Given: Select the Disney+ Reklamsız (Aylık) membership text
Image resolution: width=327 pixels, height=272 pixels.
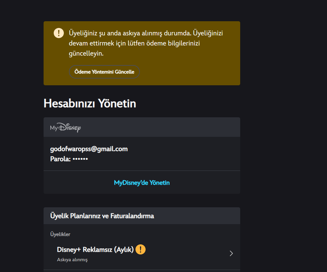Looking at the screenshot, I should click(95, 249).
